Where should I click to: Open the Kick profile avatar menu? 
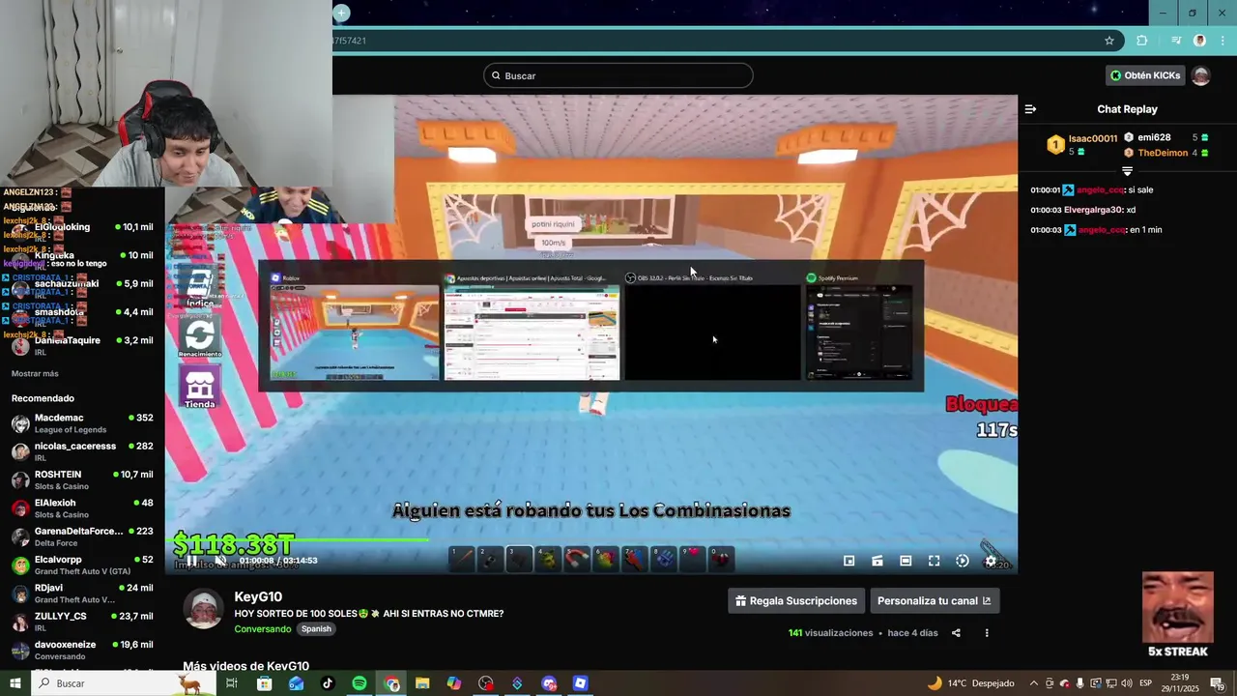pyautogui.click(x=1200, y=75)
